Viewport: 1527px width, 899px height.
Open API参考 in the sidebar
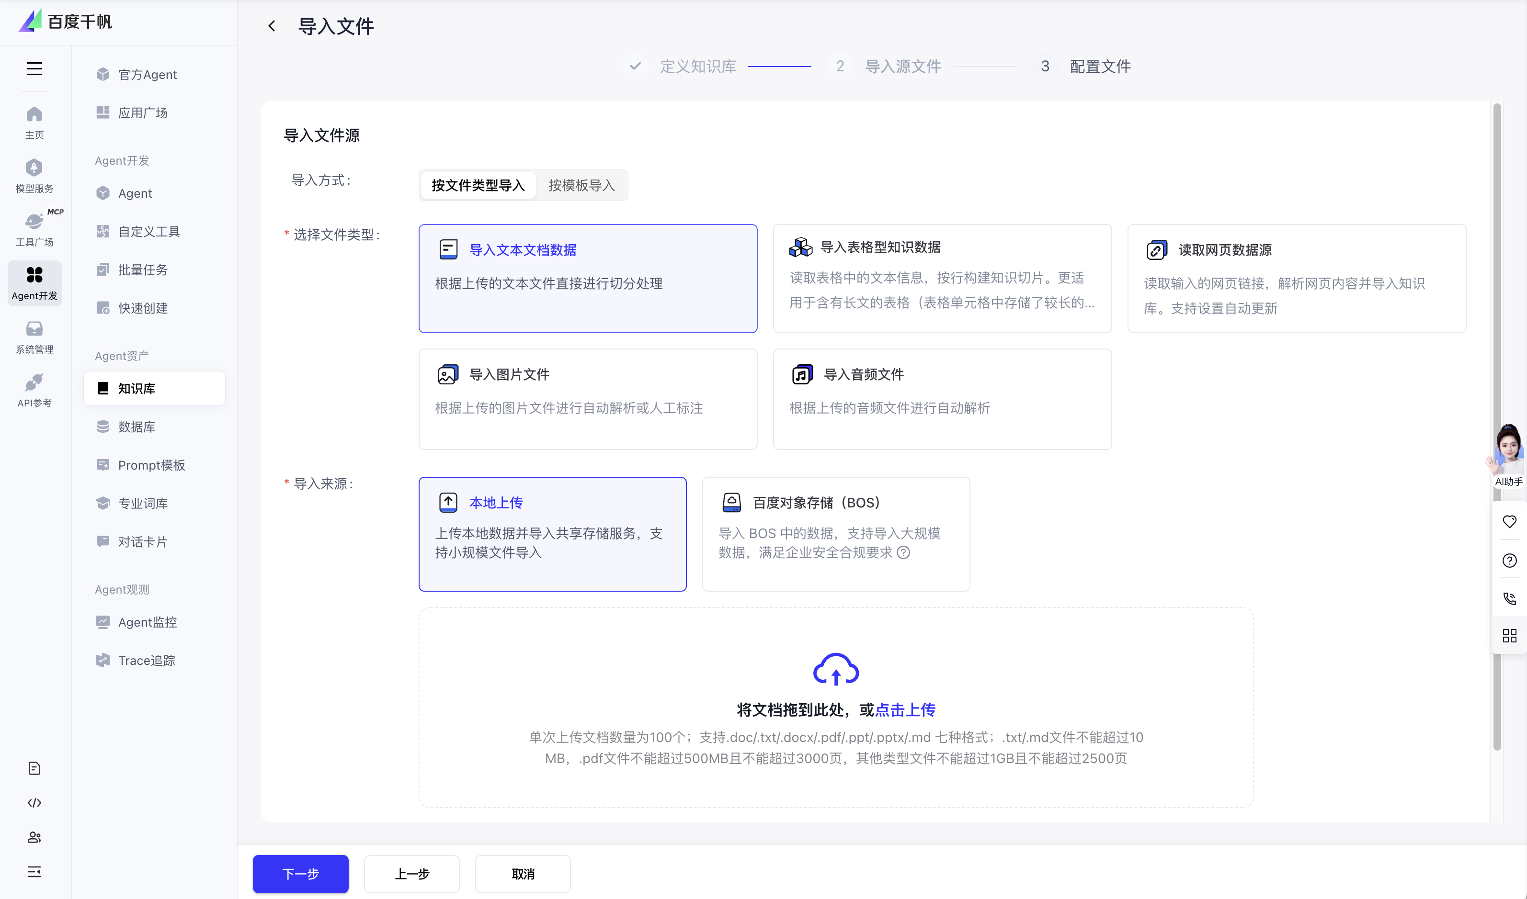[x=34, y=390]
